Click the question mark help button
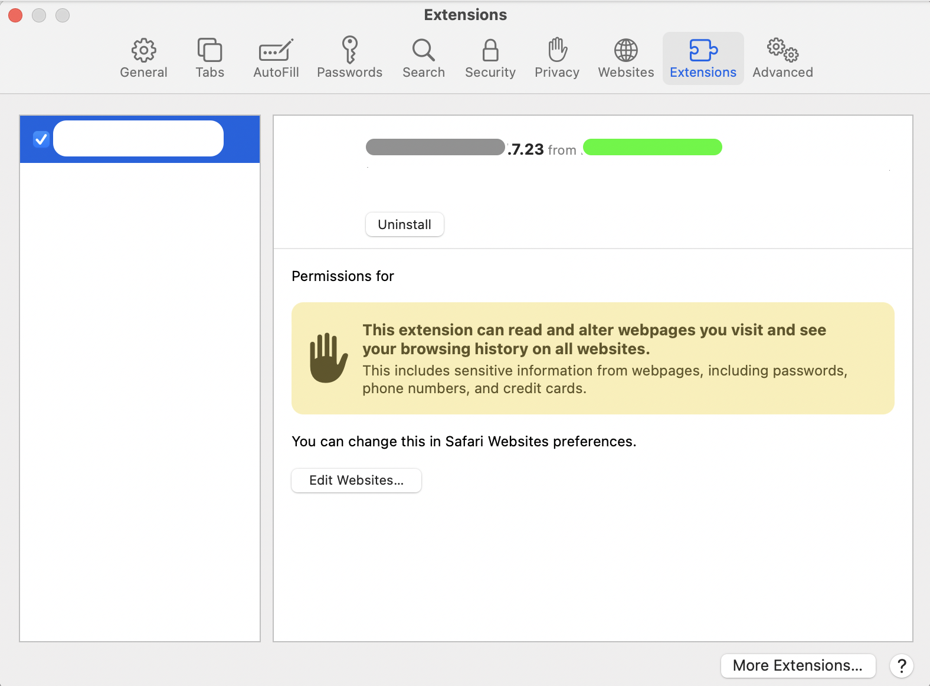 [x=901, y=666]
